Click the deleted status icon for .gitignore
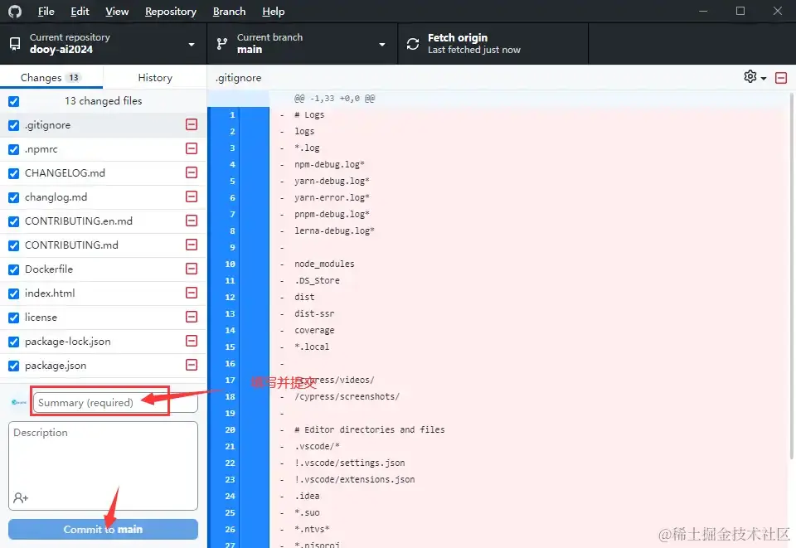796x548 pixels. [x=192, y=124]
